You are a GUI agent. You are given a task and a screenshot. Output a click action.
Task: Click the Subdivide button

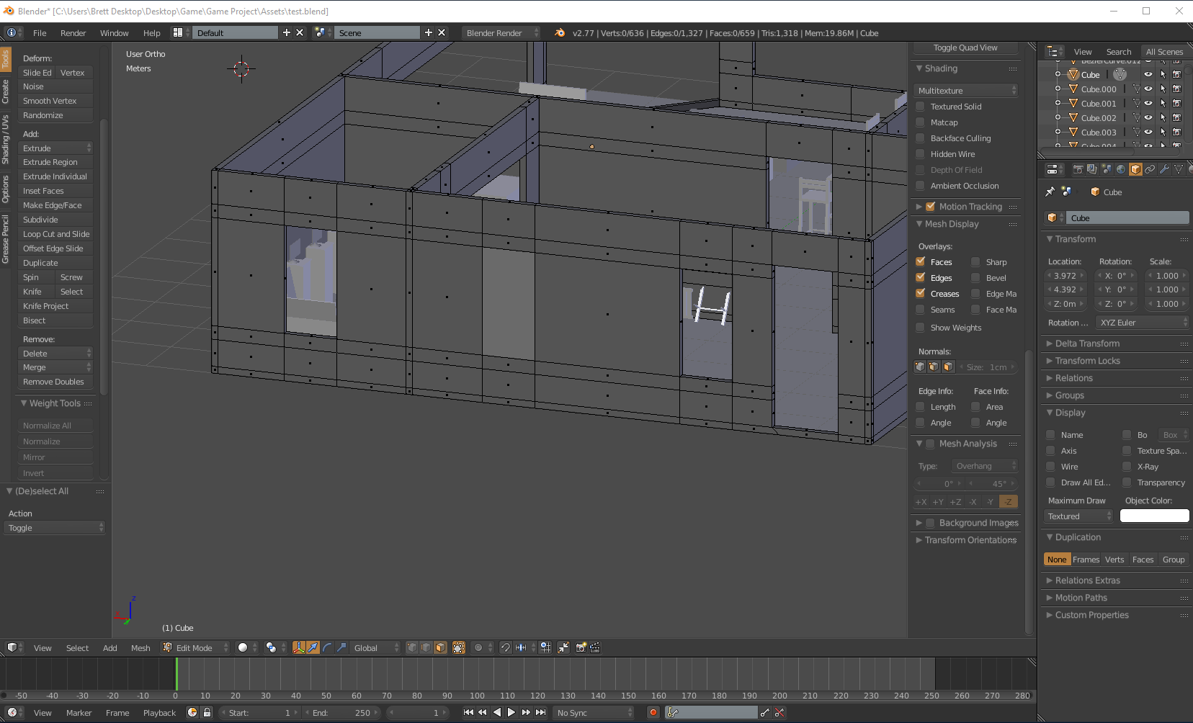coord(55,220)
